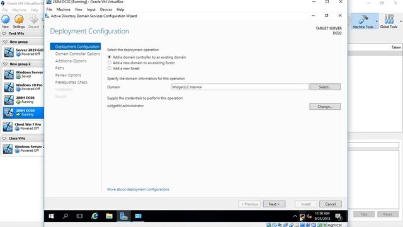This screenshot has height=227, width=403.
Task: Select the Windows Server saved VM icon
Action: point(9,74)
